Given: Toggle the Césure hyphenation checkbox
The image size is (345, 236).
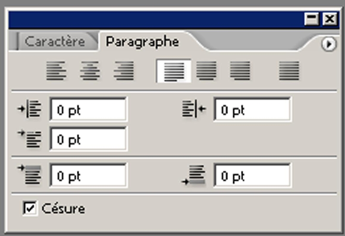Looking at the screenshot, I should click(30, 208).
